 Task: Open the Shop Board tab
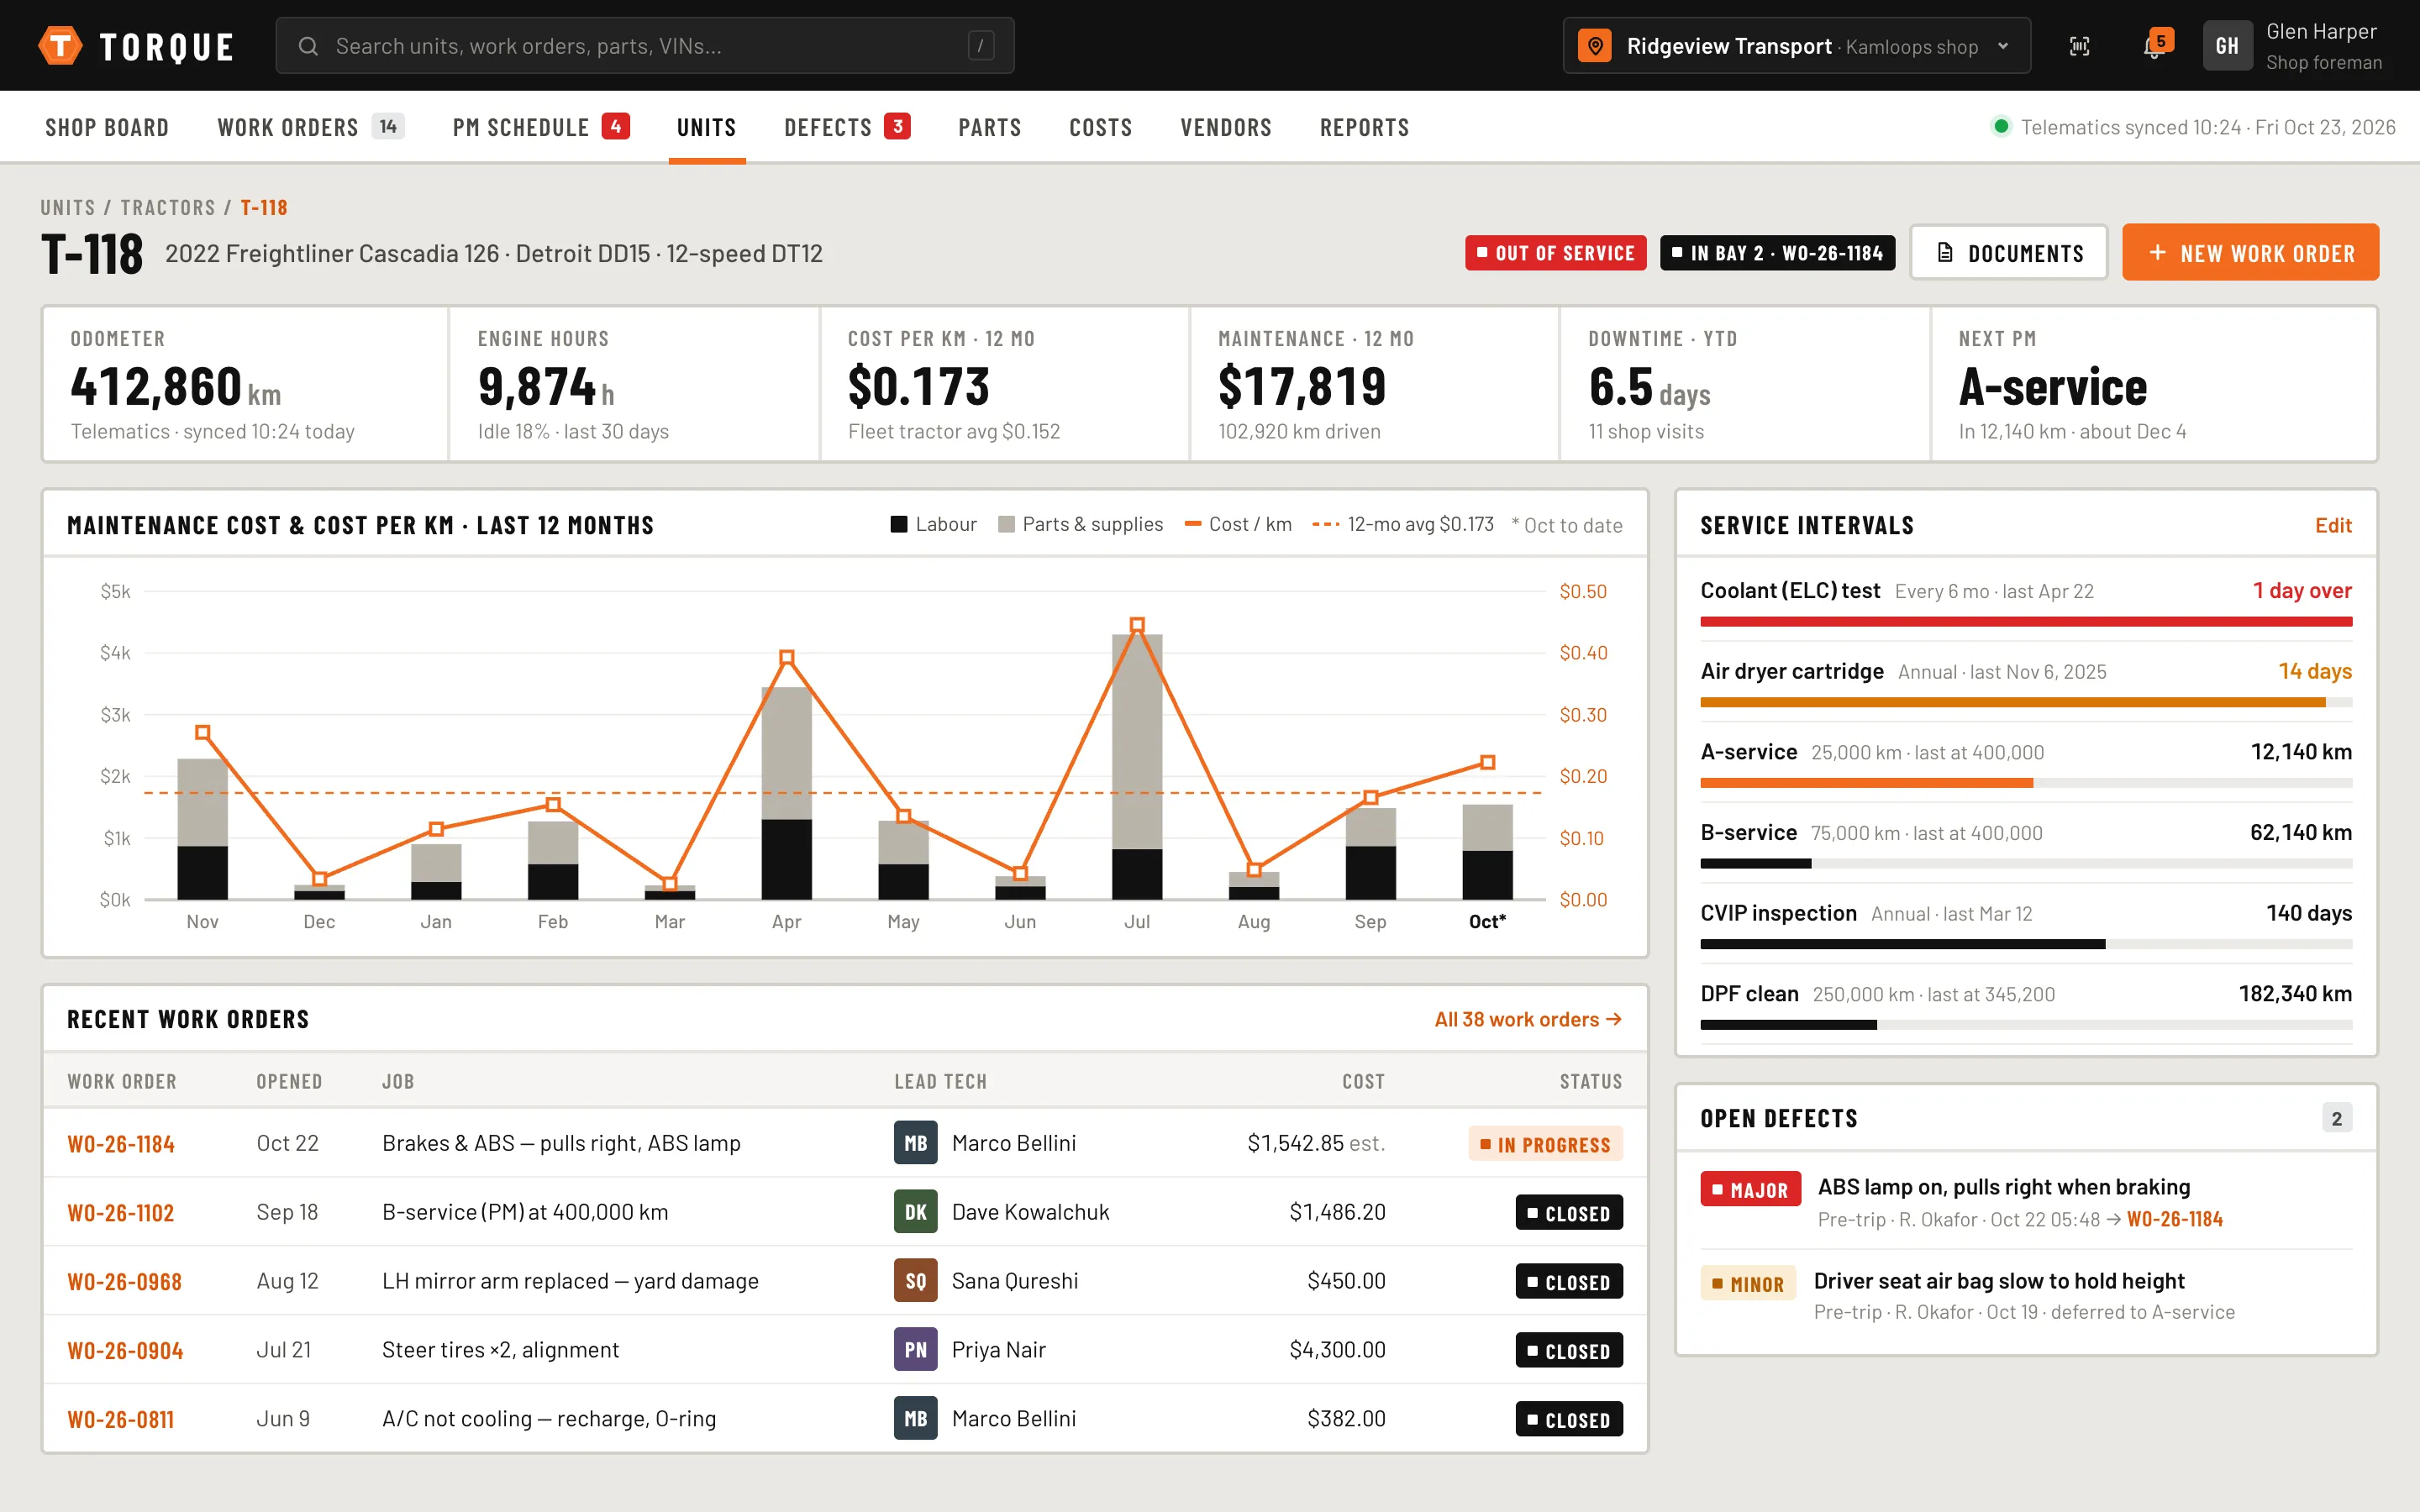[x=107, y=127]
